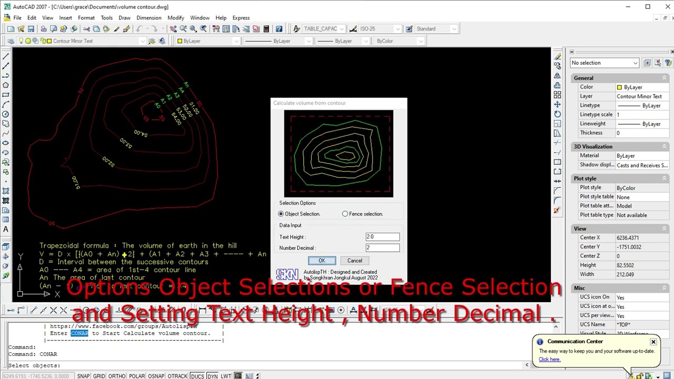Click OK in Calculate volume dialog
Screen dimensions: 674x379
[x=322, y=261]
